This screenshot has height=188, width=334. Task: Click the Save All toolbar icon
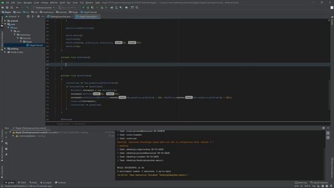pos(7,7)
